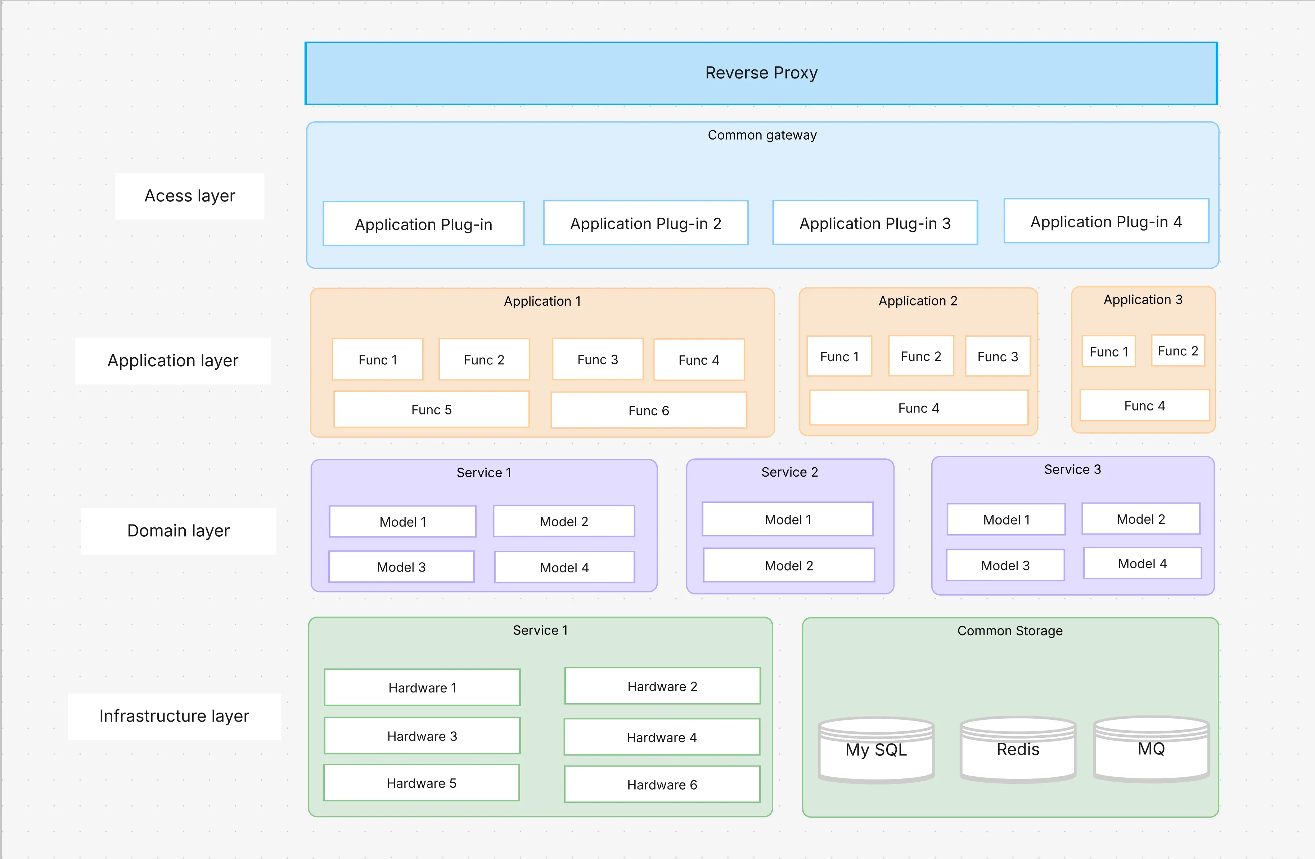1315x859 pixels.
Task: Click the Domain layer label
Action: [178, 531]
